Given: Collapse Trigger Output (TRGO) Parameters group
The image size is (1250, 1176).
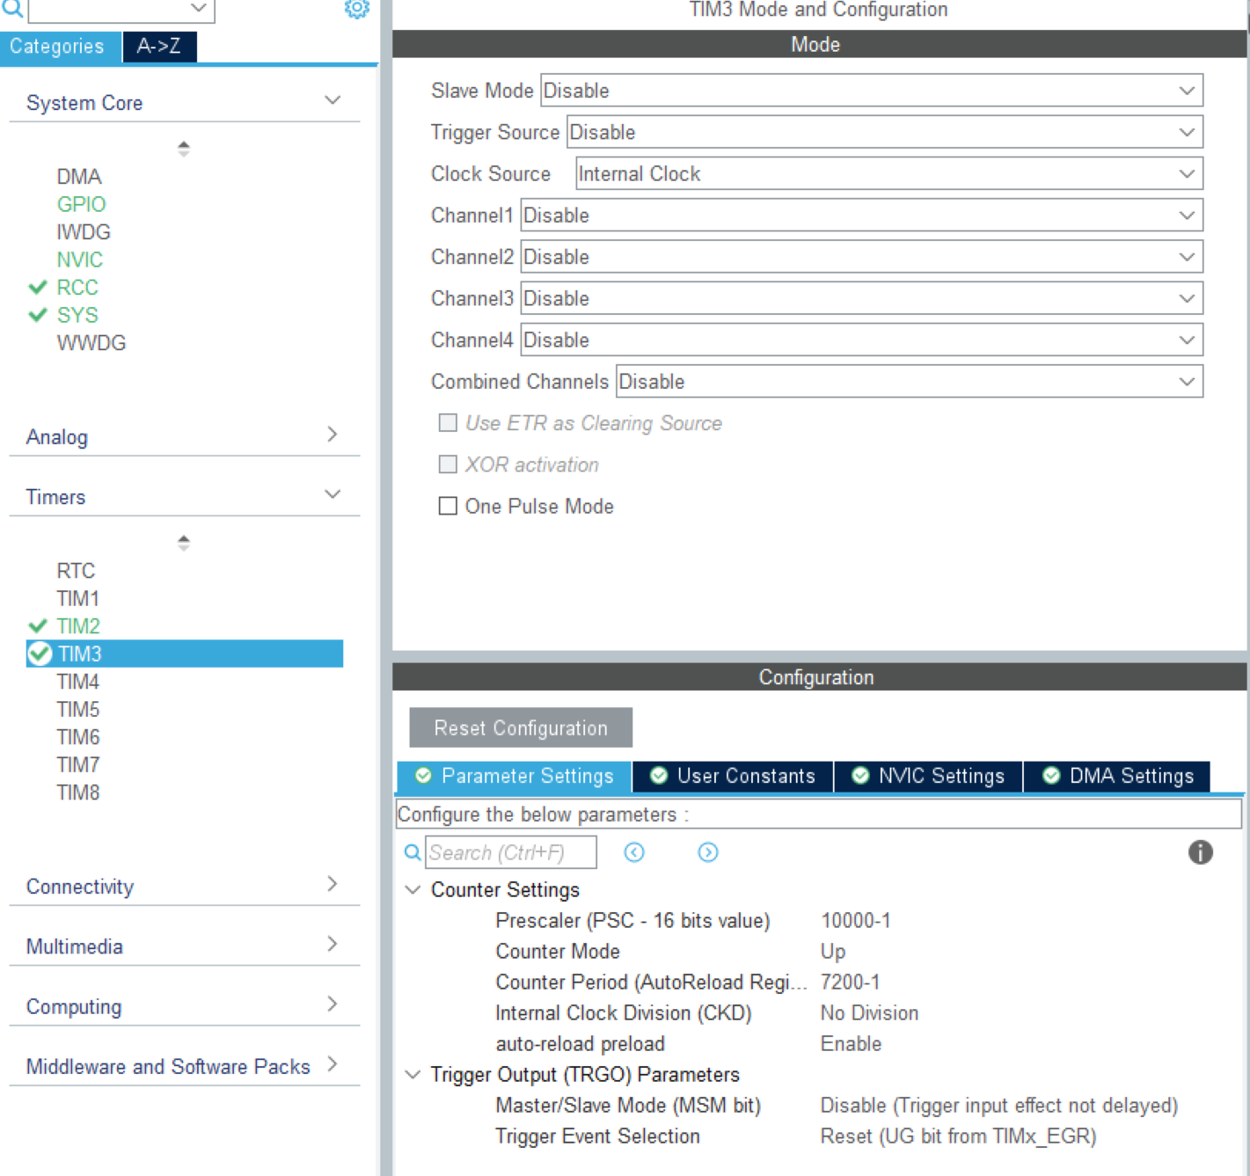Looking at the screenshot, I should point(413,1074).
